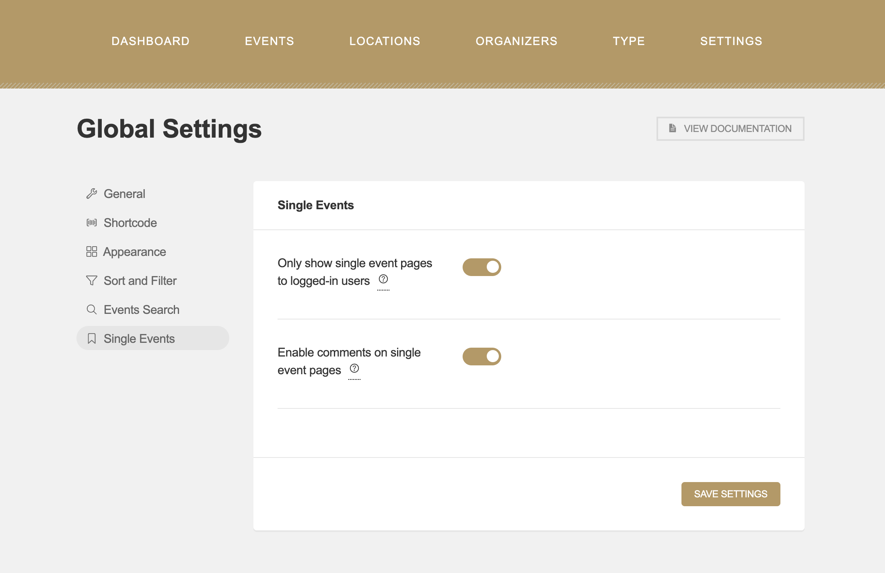Viewport: 885px width, 573px height.
Task: Turn off comments on single event pages
Action: pos(482,357)
